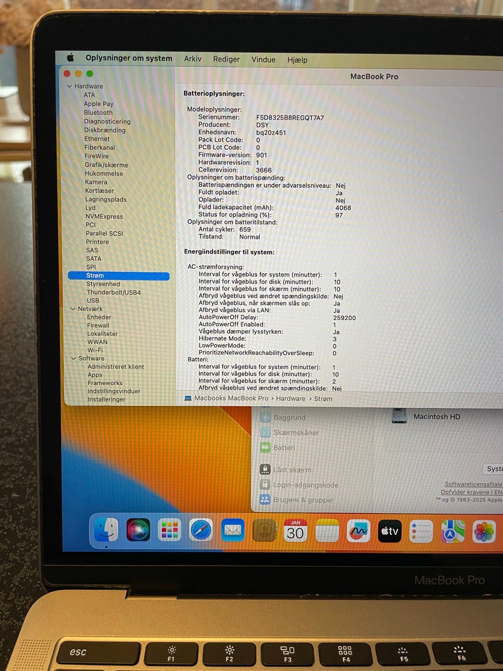Screen dimensions: 503x671
Task: Click Fuld ladekapacitet value 4068
Action: tap(343, 208)
